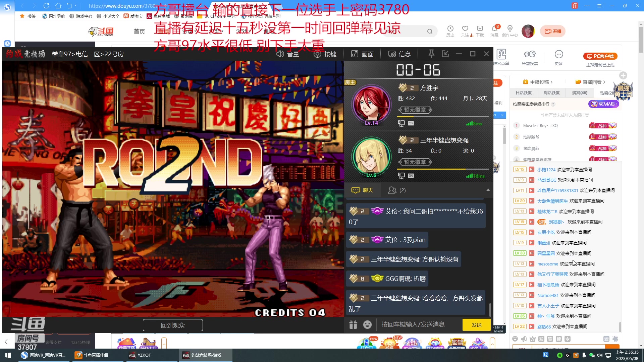This screenshot has height=362, width=644.
Task: Click the danmu list scrollbar
Action: tap(620, 327)
